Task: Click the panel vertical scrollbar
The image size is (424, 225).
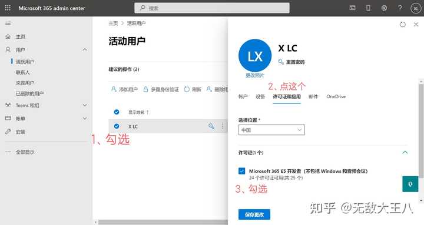Action: (421, 130)
